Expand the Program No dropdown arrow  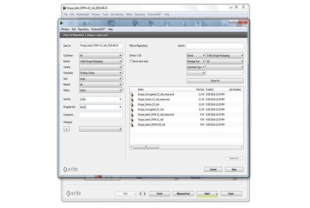(120, 107)
